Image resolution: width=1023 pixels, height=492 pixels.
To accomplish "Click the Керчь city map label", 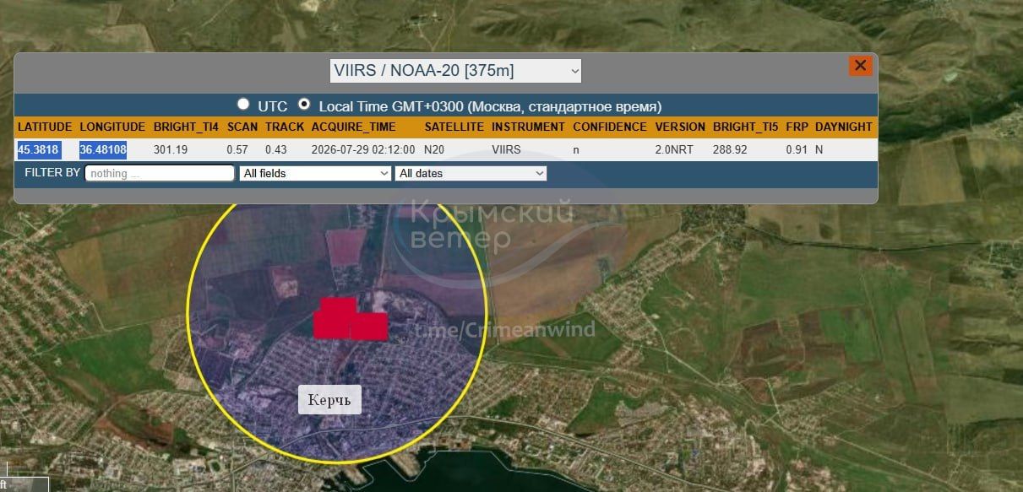I will 329,399.
